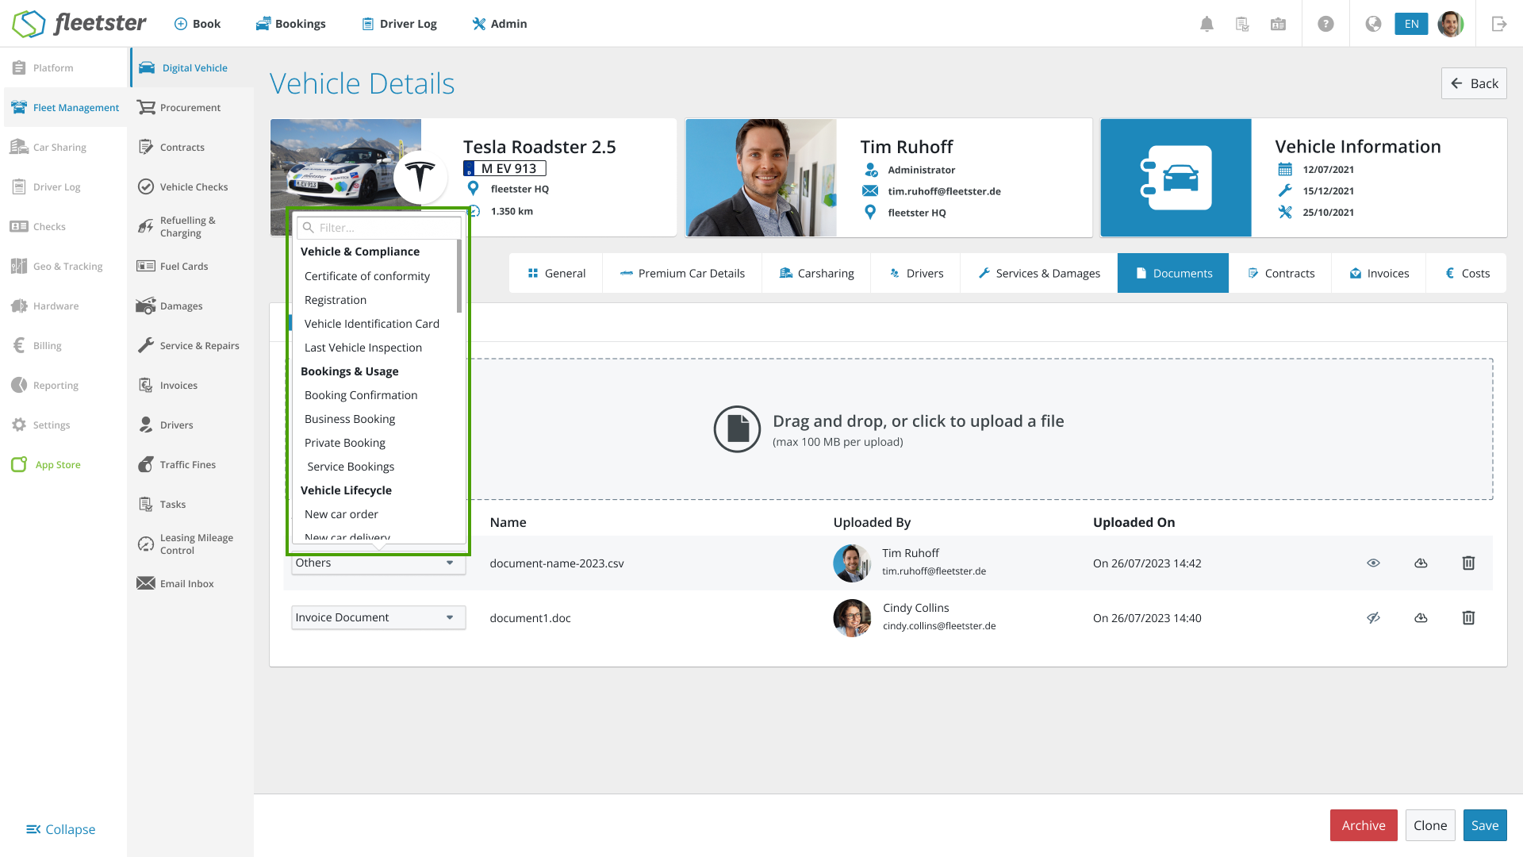This screenshot has height=857, width=1523.
Task: Toggle visibility eye for document-name-2023.csv
Action: (x=1373, y=563)
